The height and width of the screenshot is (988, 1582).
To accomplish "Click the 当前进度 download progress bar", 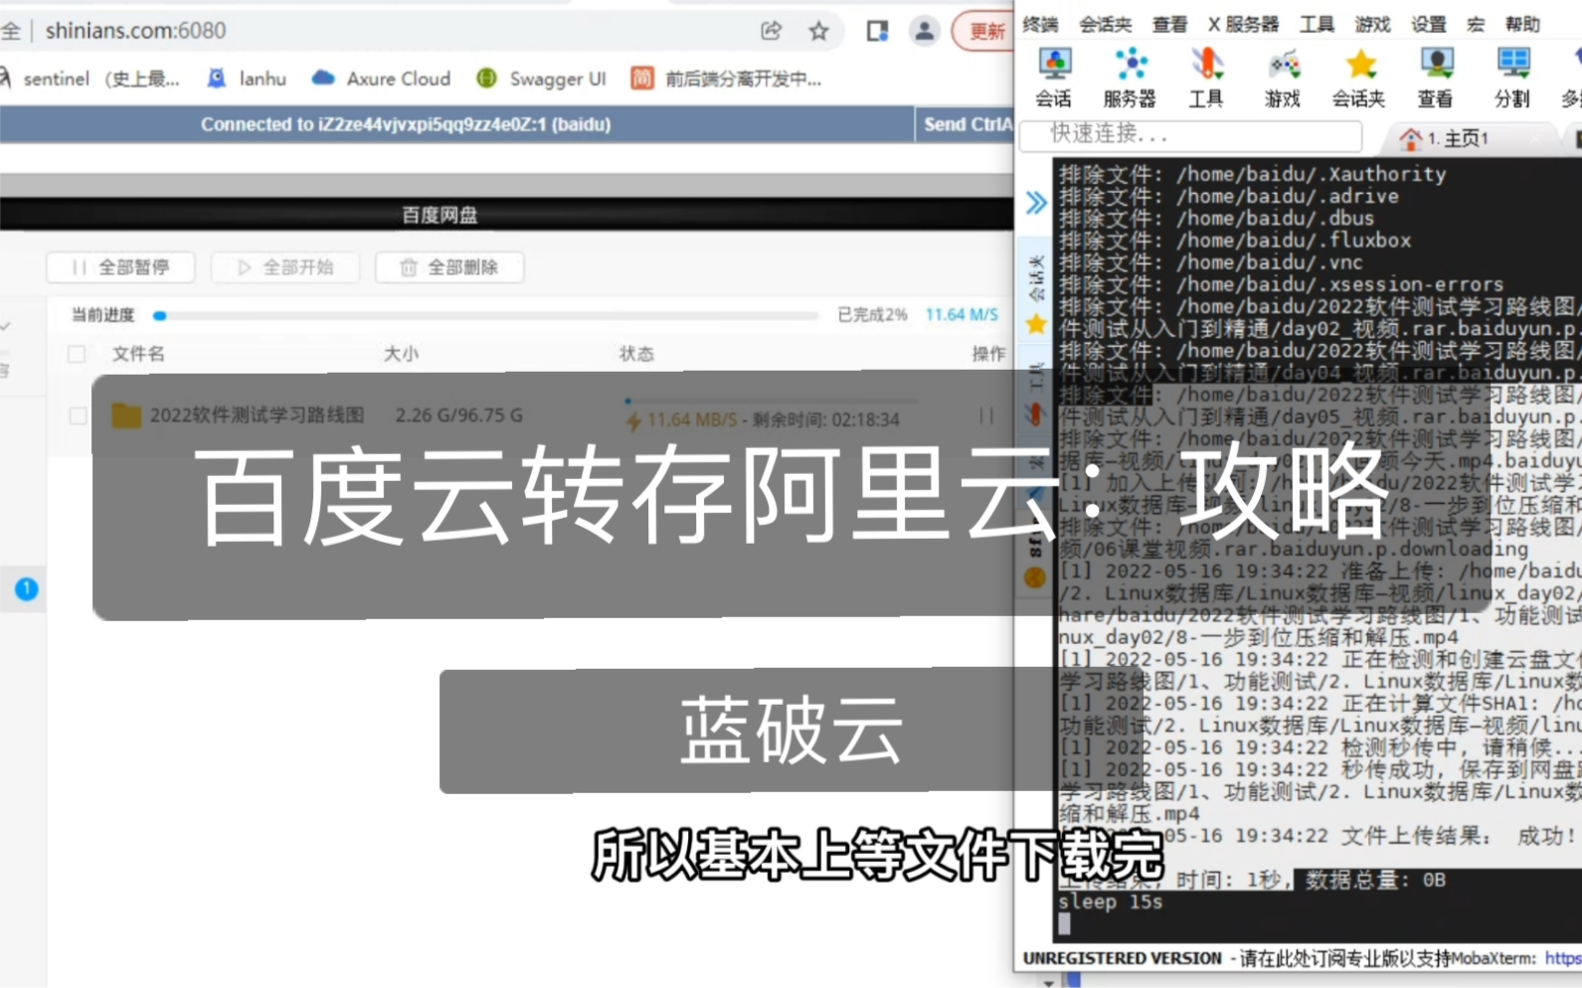I will pos(485,315).
